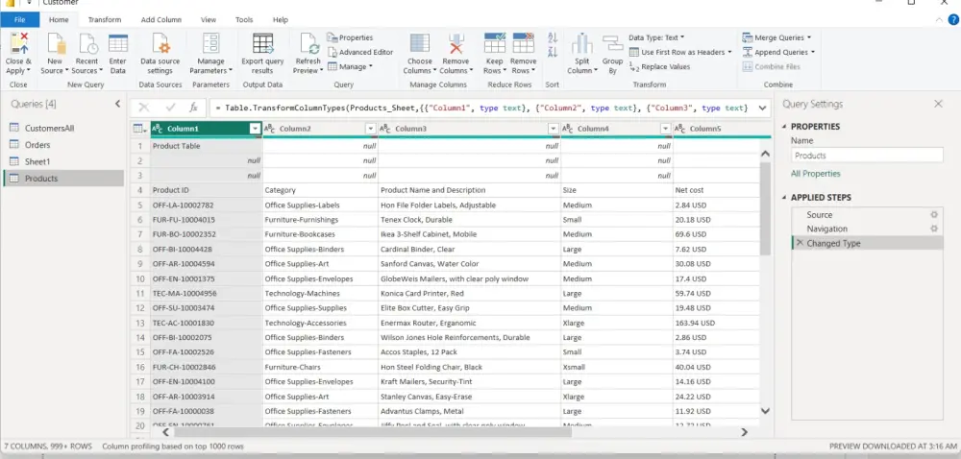Open the New Source icon
Image resolution: width=961 pixels, height=459 pixels.
(x=56, y=45)
